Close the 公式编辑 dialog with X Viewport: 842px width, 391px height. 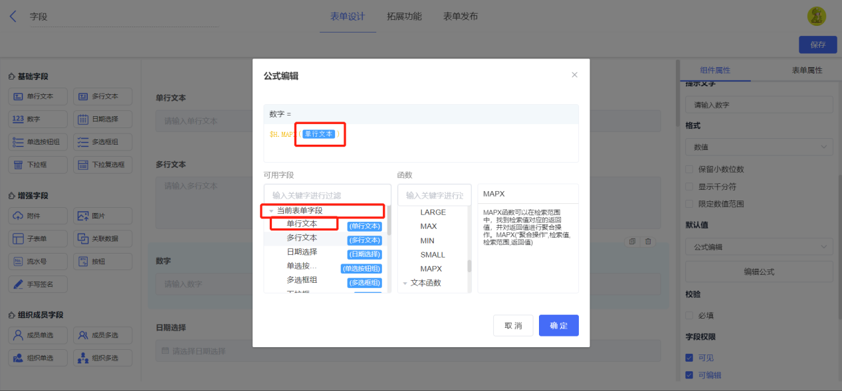click(x=575, y=75)
